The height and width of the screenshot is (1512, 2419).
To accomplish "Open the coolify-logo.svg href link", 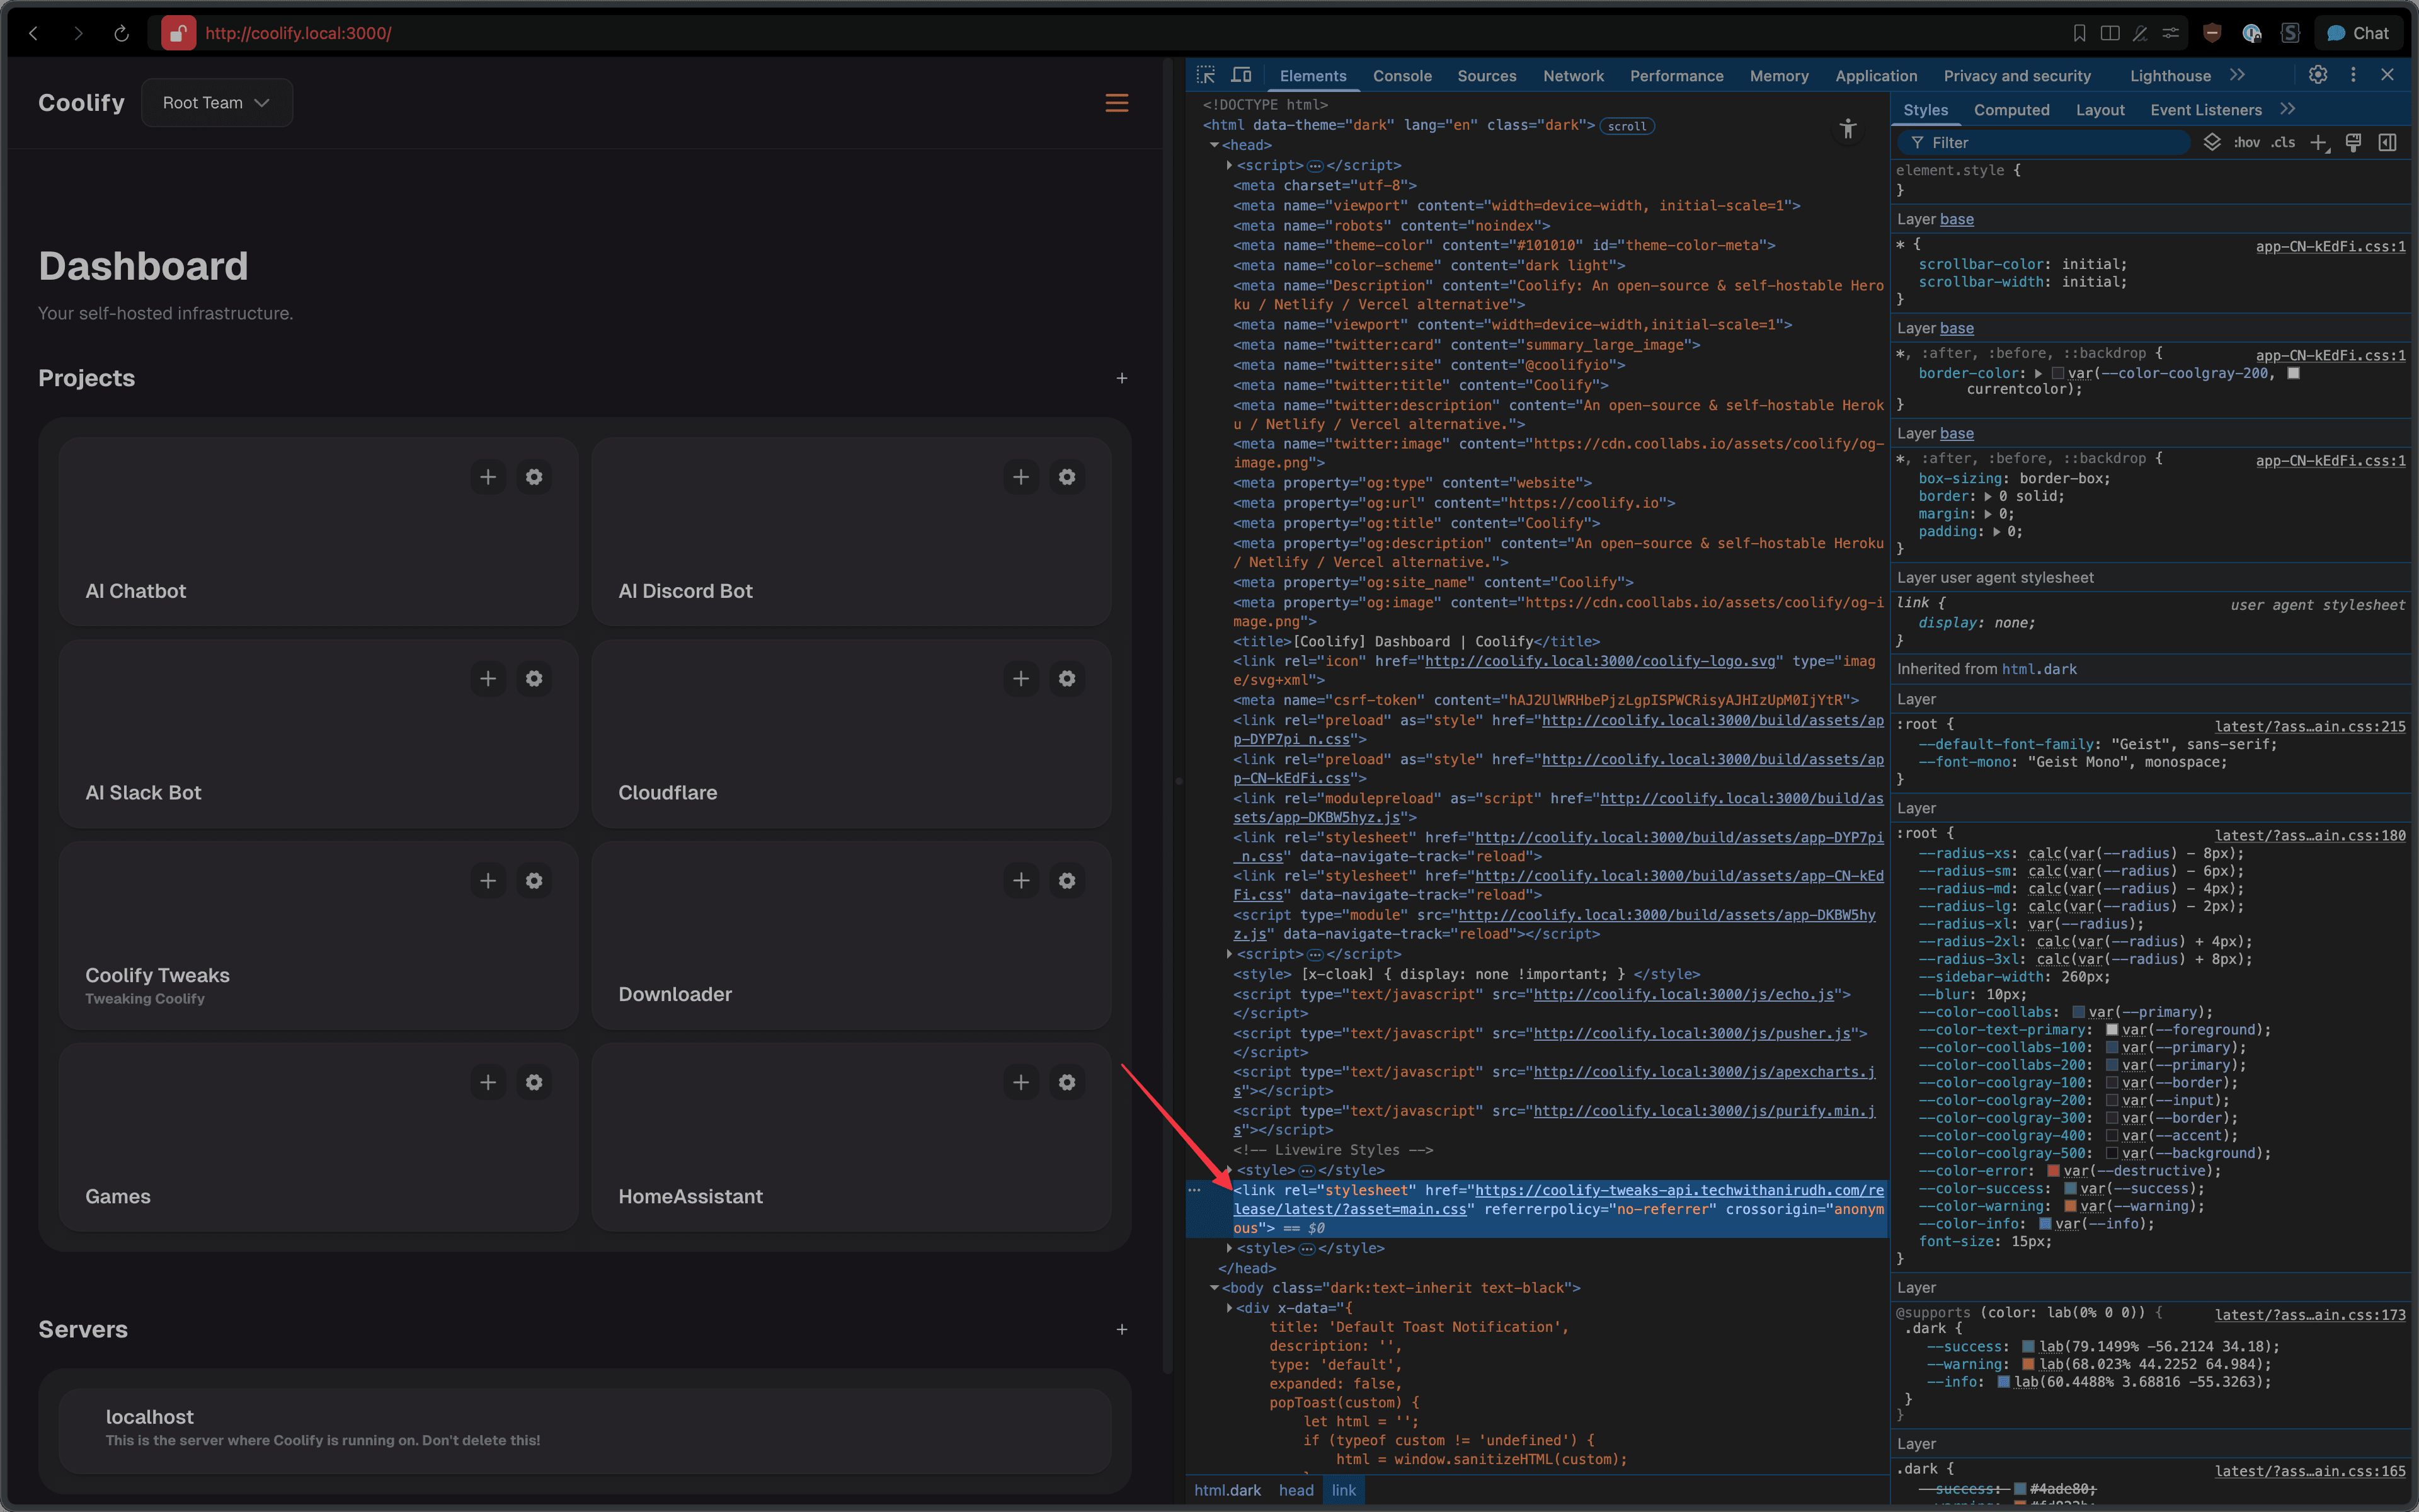I will tap(1599, 661).
